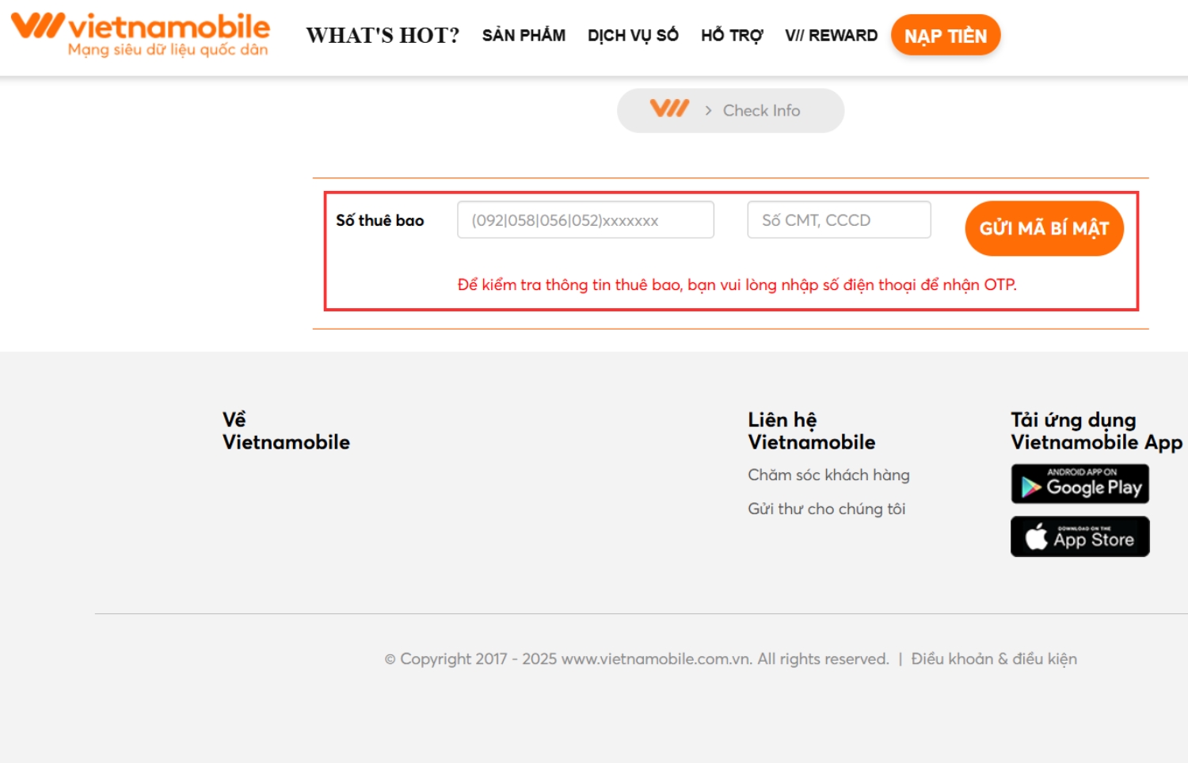Click the NẠP TIỀN button
Image resolution: width=1188 pixels, height=763 pixels.
946,36
